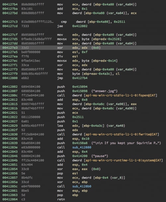Select address 0041280c of fopen call

pos(10,95)
